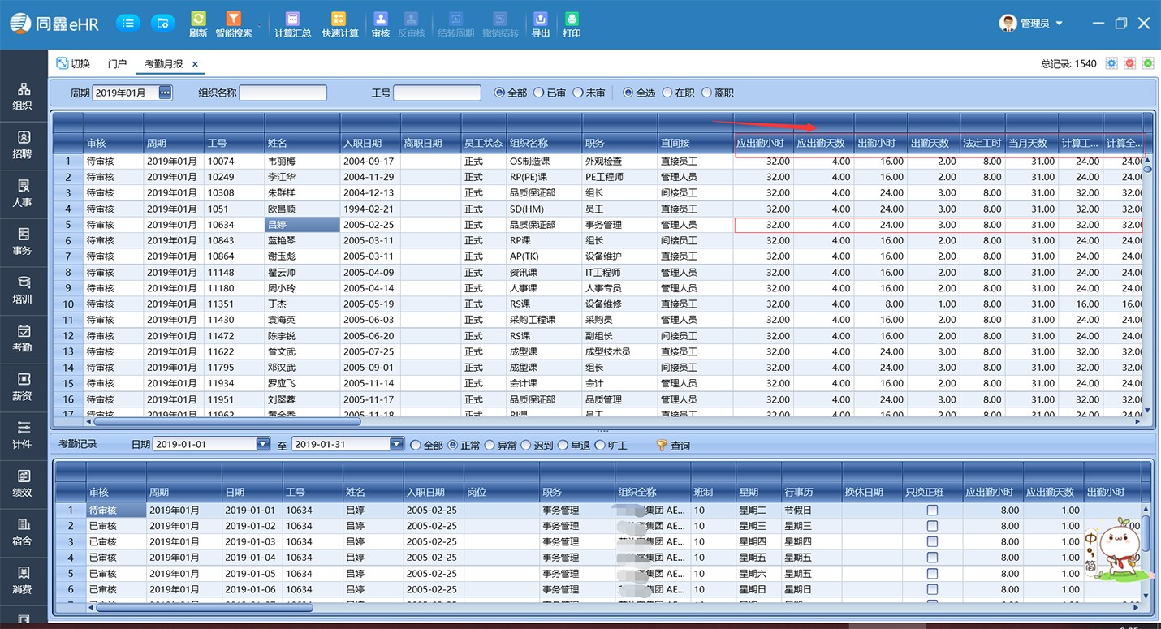
Task: Open the 考勤 attendance sidebar module
Action: (x=23, y=338)
